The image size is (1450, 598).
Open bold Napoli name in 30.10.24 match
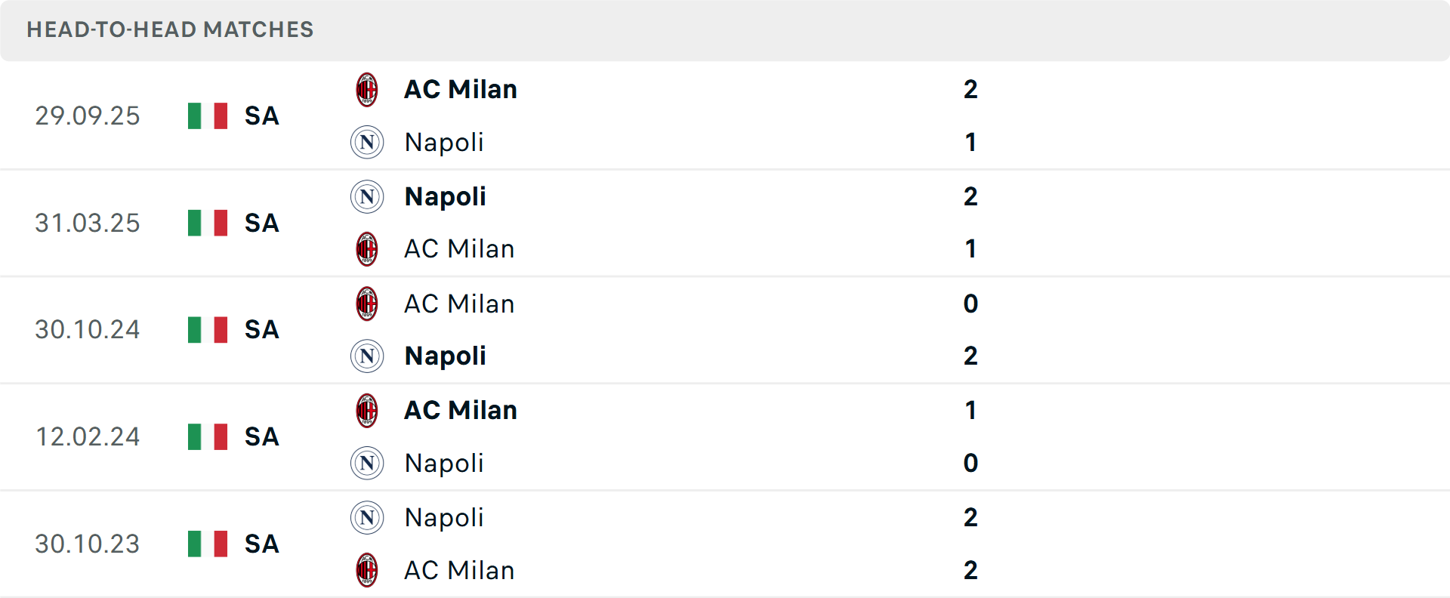pos(445,356)
